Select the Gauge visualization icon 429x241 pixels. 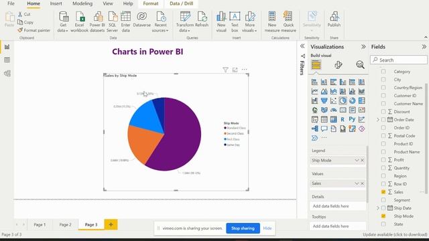point(334,110)
